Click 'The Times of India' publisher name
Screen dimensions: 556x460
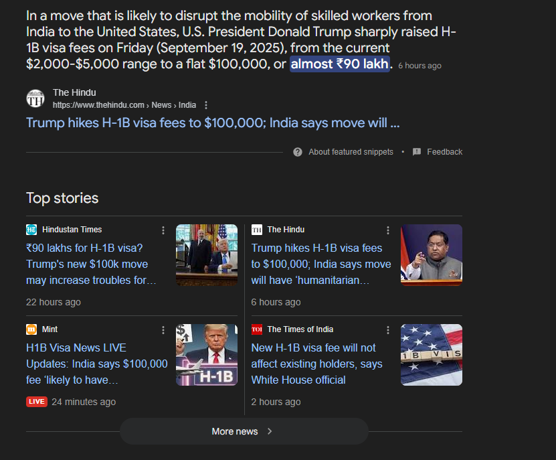(300, 329)
